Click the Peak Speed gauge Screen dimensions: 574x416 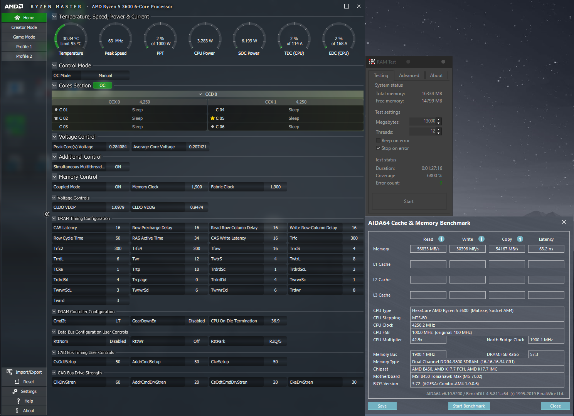point(116,39)
